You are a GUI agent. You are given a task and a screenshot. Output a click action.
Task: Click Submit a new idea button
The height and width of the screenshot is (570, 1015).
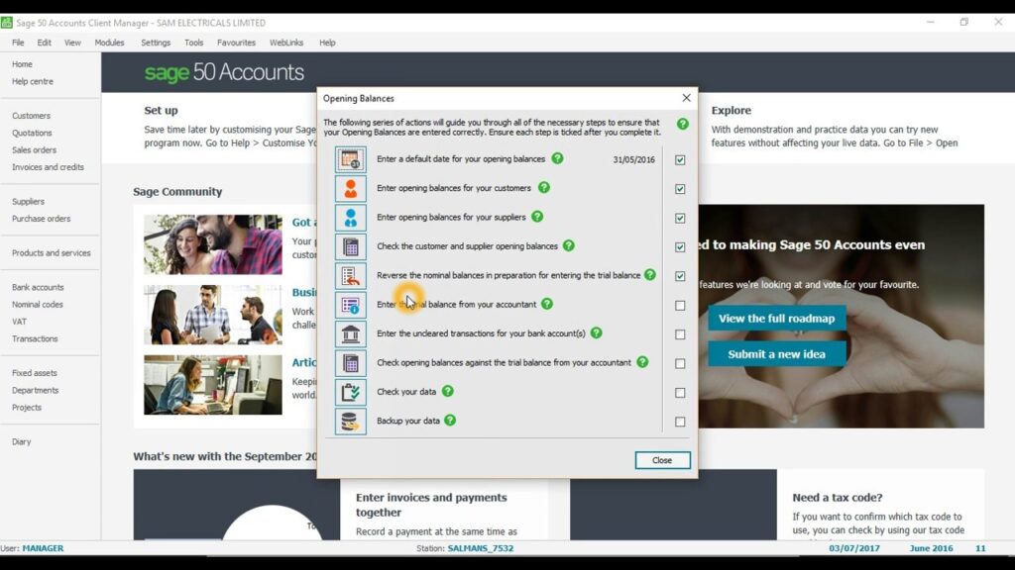777,354
